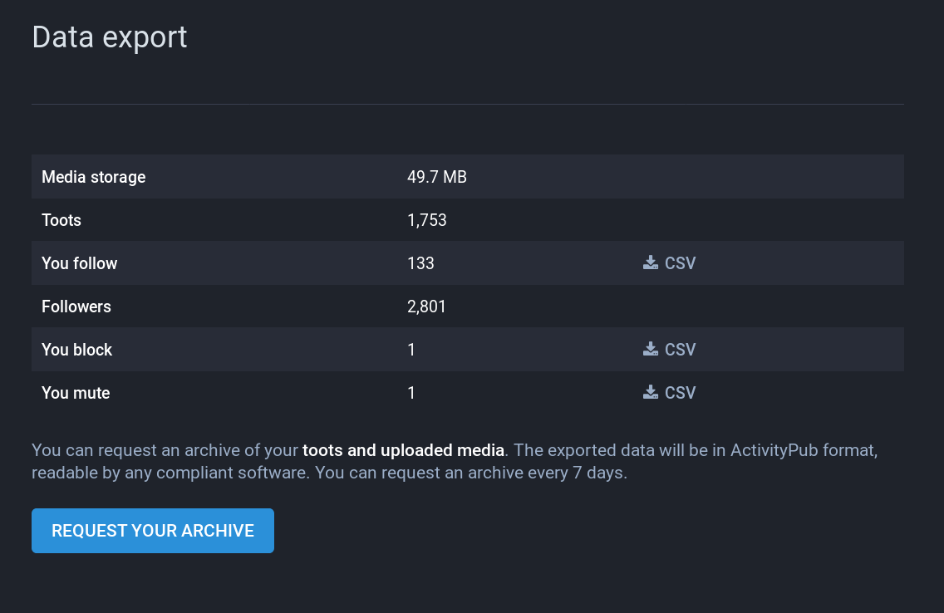Screen dimensions: 944x613
Task: Request an archive of your toots and media
Action: pyautogui.click(x=153, y=530)
